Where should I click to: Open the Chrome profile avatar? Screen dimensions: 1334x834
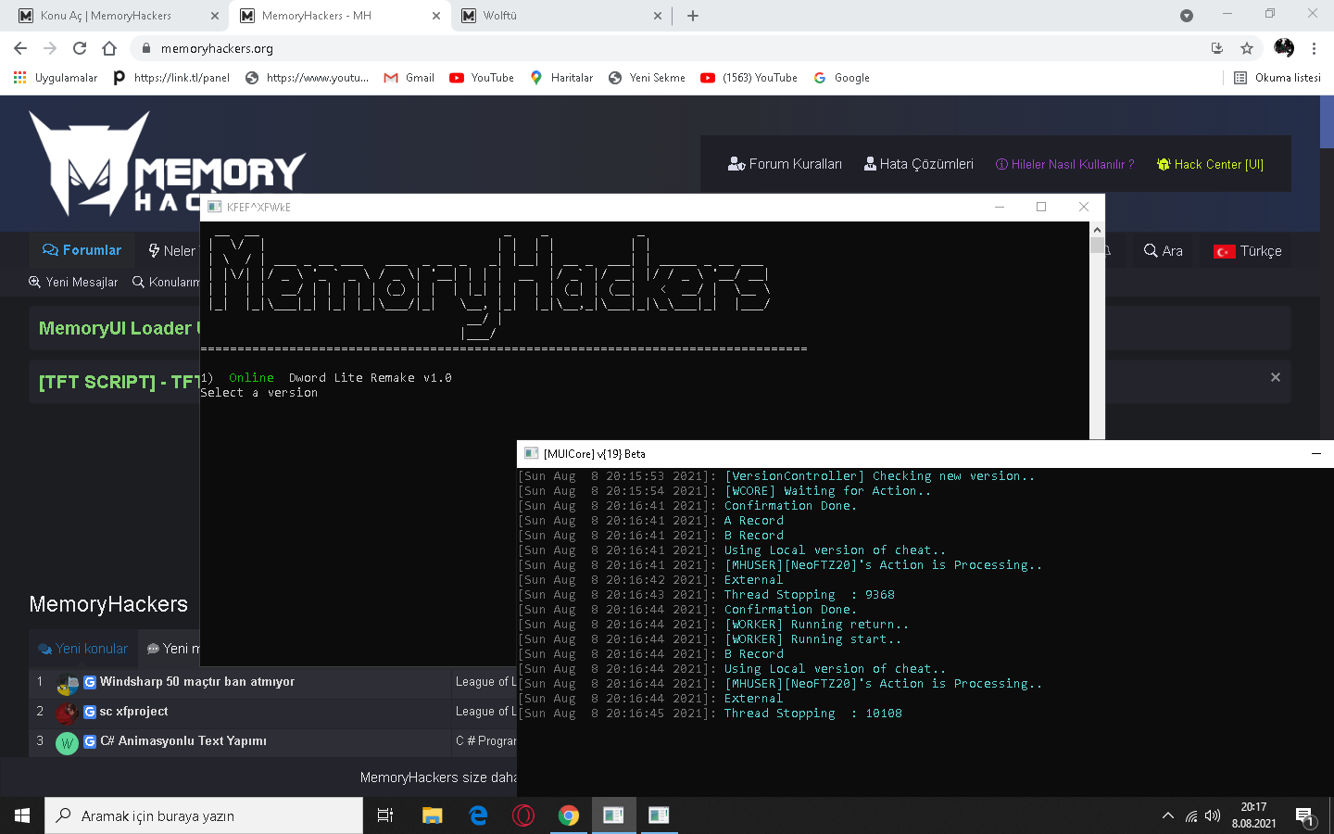tap(1284, 48)
